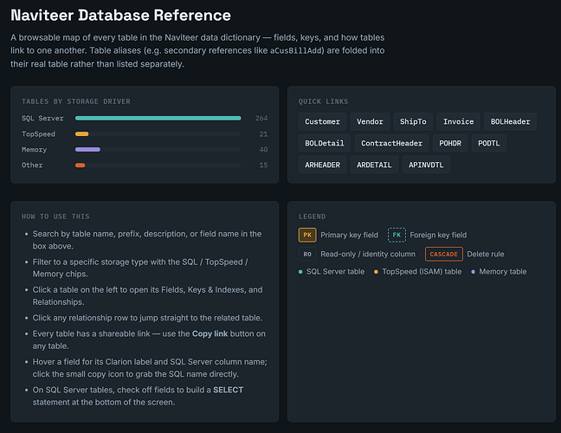This screenshot has height=433, width=561.
Task: Click the LEGEND heading
Action: click(312, 216)
